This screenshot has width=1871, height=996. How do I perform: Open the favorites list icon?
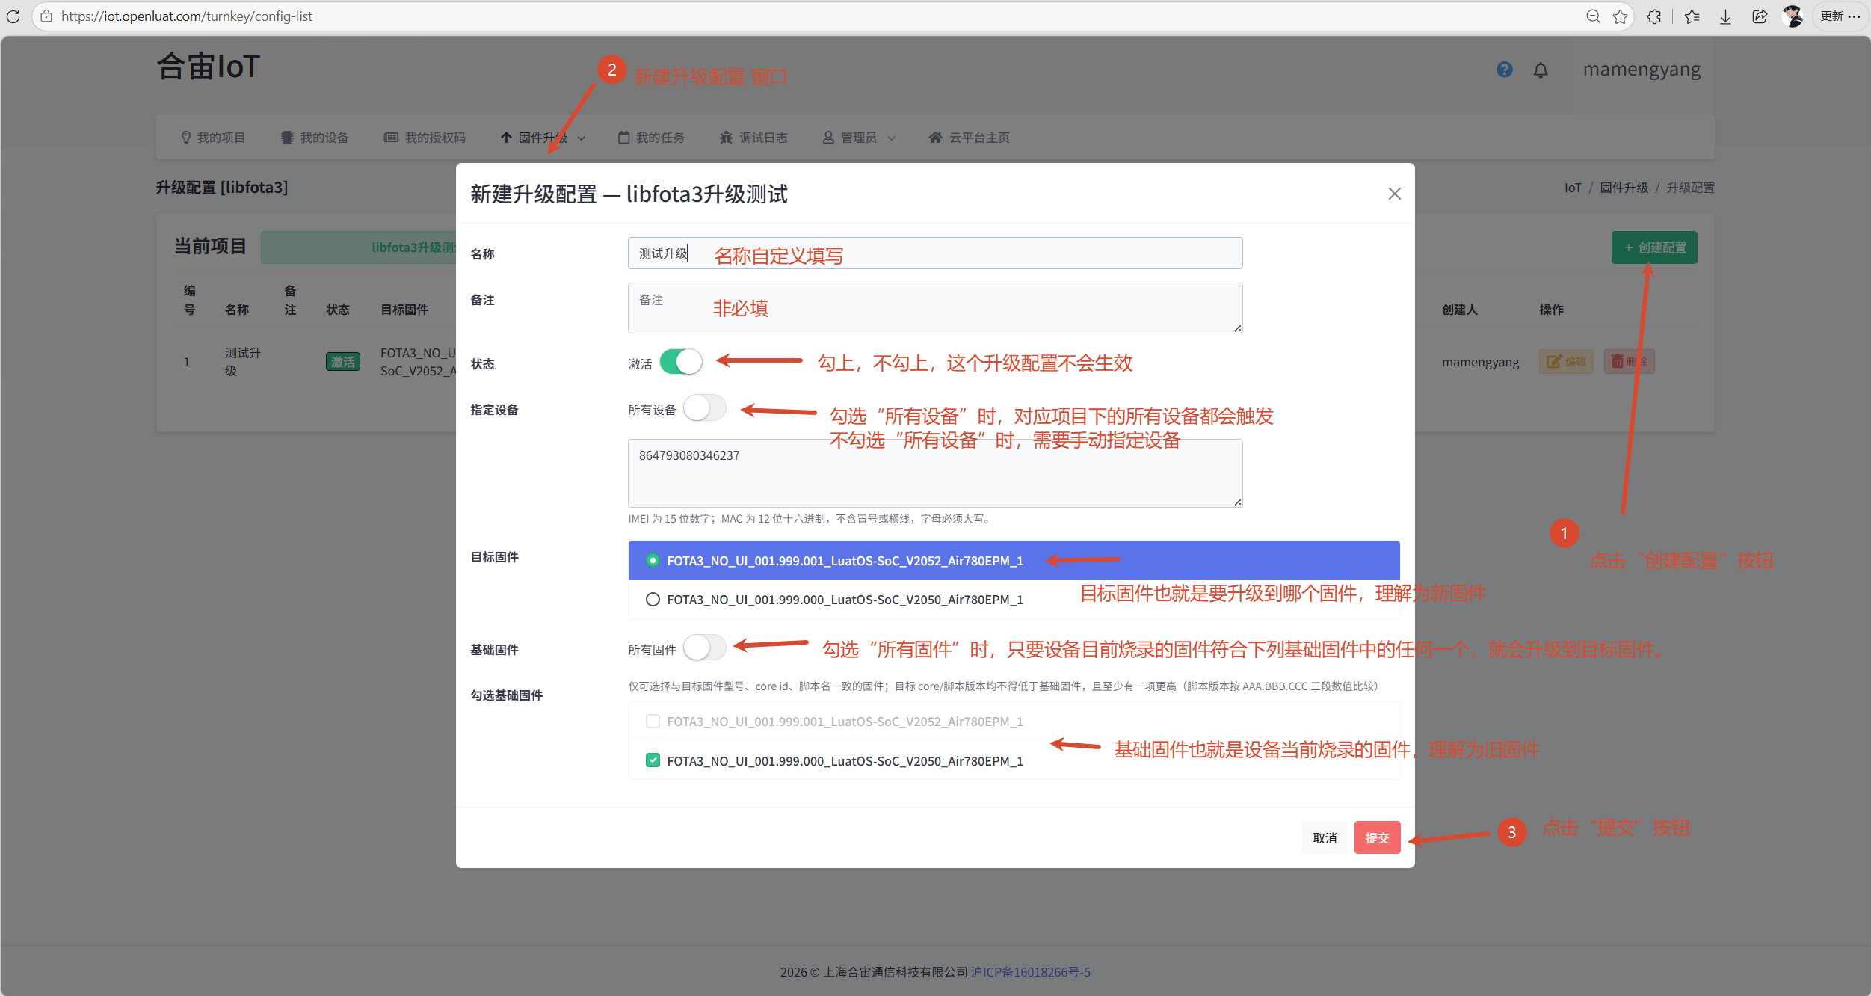(x=1692, y=16)
